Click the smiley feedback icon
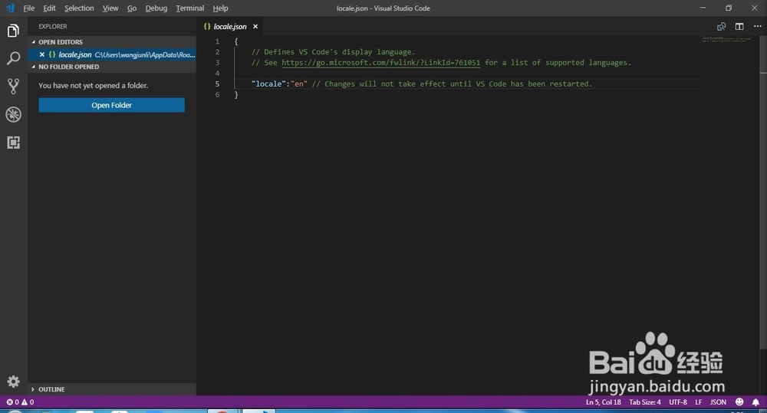This screenshot has height=413, width=767. pos(739,402)
